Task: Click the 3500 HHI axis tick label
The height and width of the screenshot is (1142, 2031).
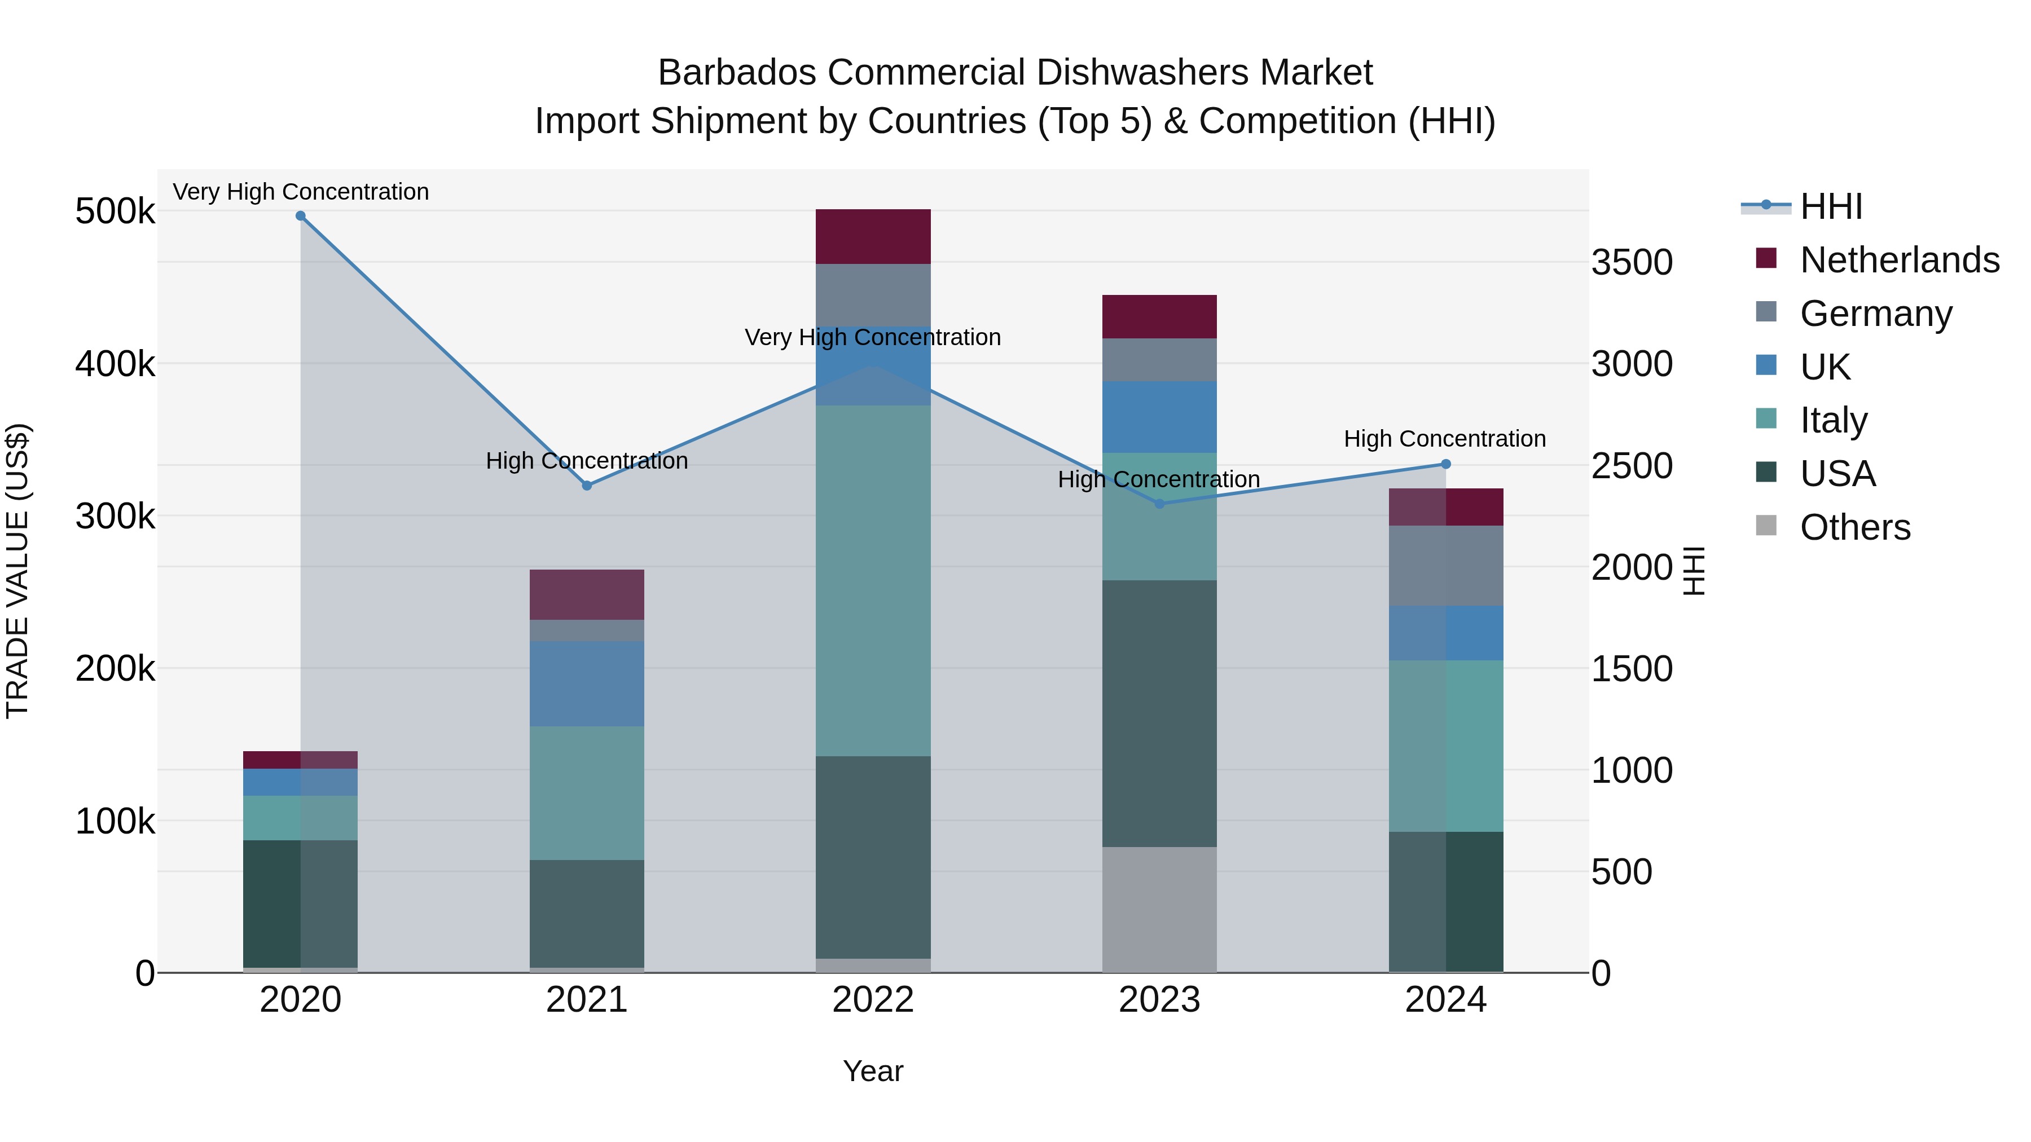Action: point(1632,262)
